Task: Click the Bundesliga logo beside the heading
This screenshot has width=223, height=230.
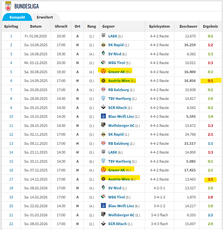Action: (x=8, y=6)
